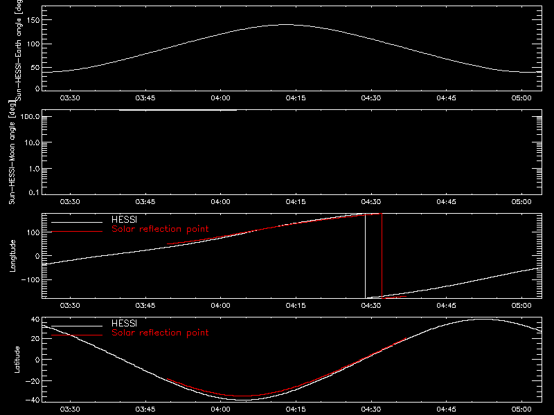Click 04:45 label under Earth angle plot
Image resolution: width=554 pixels, height=415 pixels.
(446, 98)
